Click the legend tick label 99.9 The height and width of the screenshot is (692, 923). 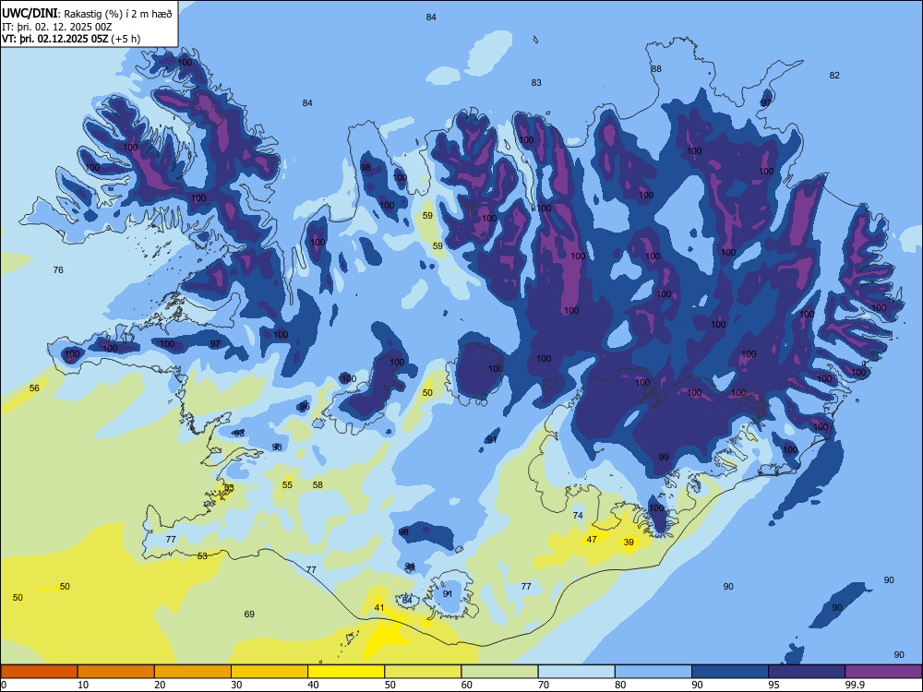point(855,685)
